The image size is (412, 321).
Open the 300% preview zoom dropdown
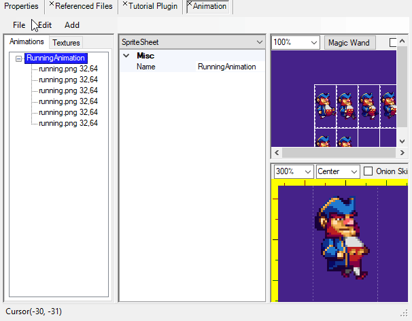(x=307, y=171)
